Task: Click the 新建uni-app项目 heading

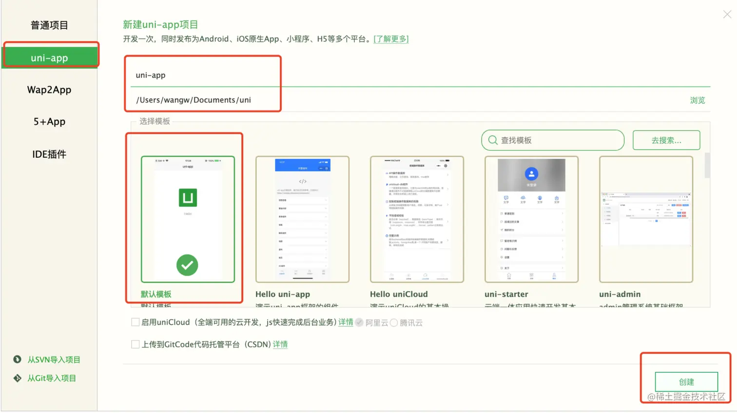Action: coord(160,24)
